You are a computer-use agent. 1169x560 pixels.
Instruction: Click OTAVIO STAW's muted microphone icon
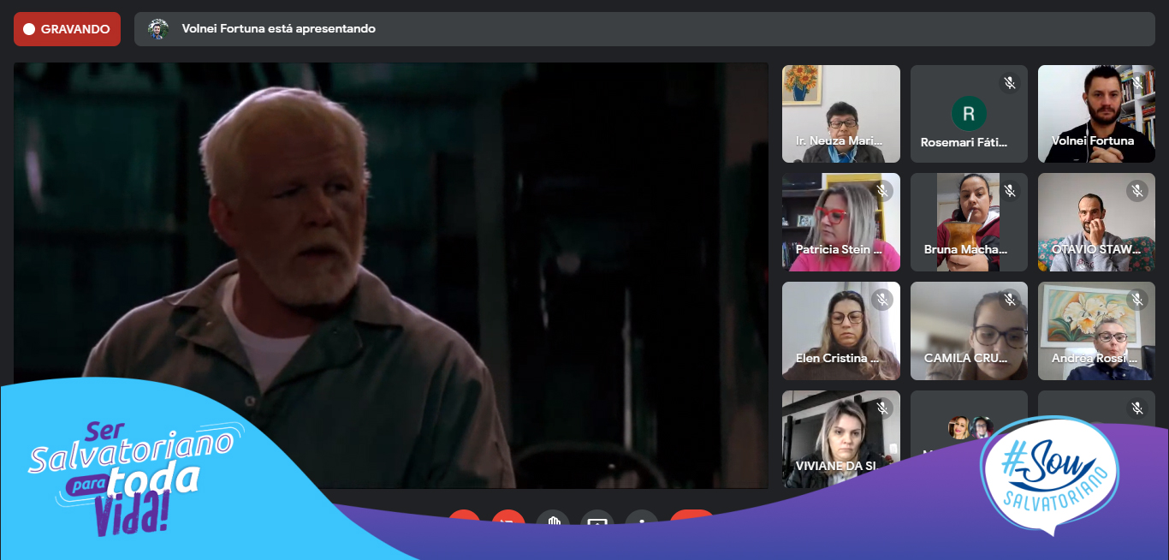click(1137, 191)
